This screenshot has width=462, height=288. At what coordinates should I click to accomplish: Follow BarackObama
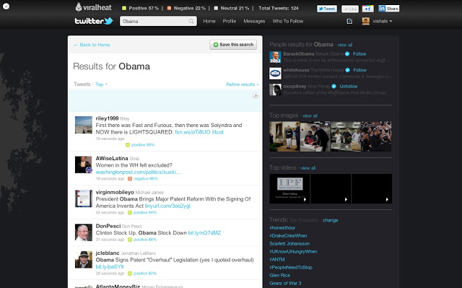[359, 54]
